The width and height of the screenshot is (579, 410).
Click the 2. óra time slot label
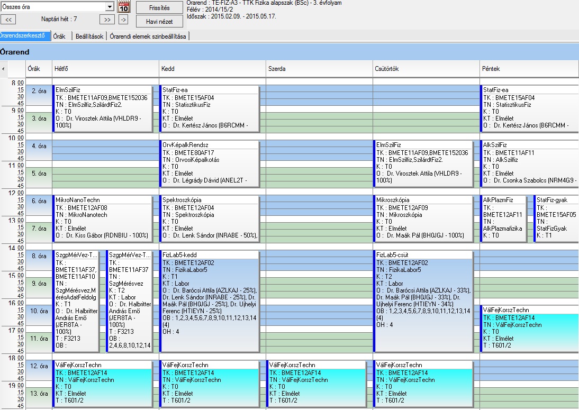pos(39,91)
